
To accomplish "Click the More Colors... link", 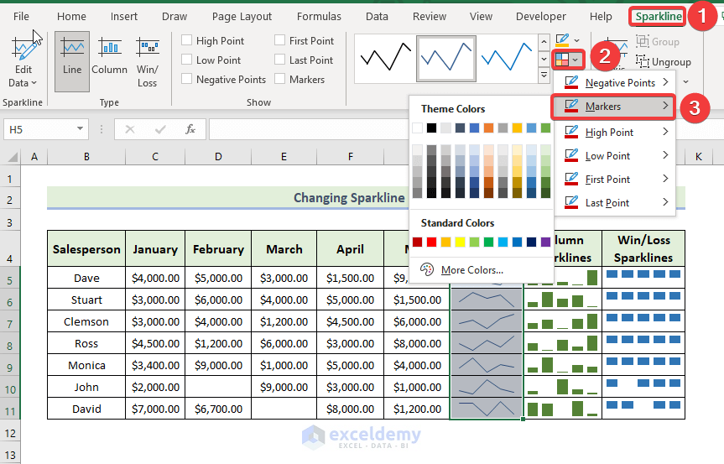I will [471, 270].
